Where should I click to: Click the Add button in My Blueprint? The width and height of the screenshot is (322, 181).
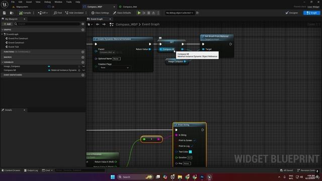click(7, 24)
